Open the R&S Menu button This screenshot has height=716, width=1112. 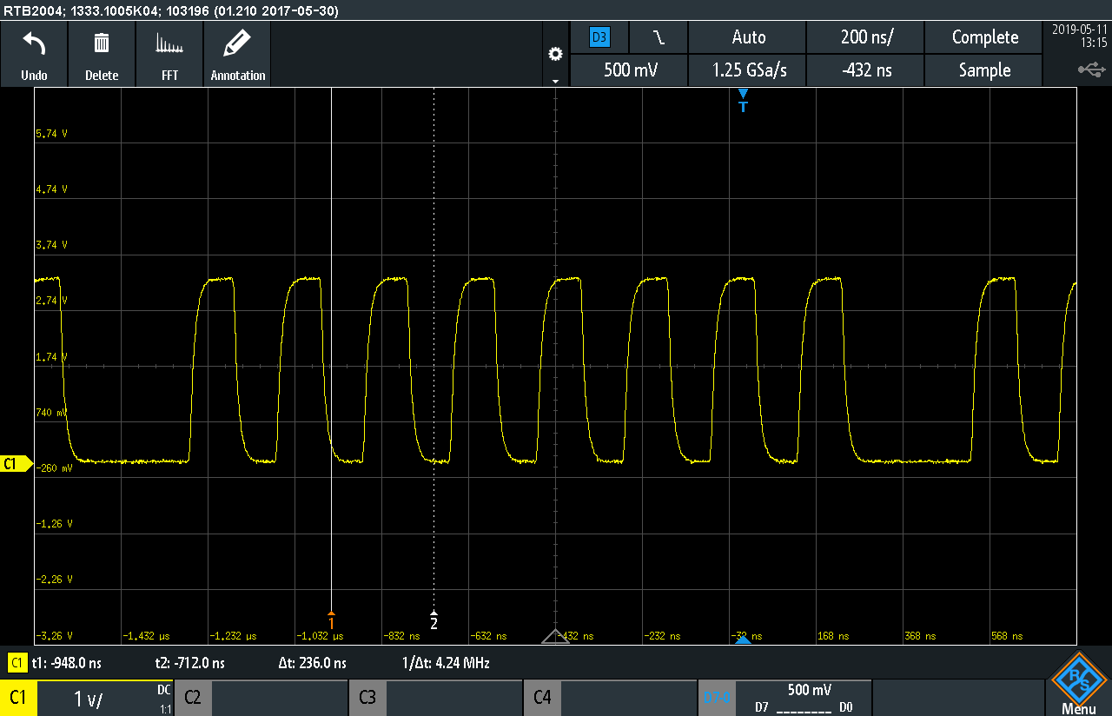click(x=1078, y=684)
